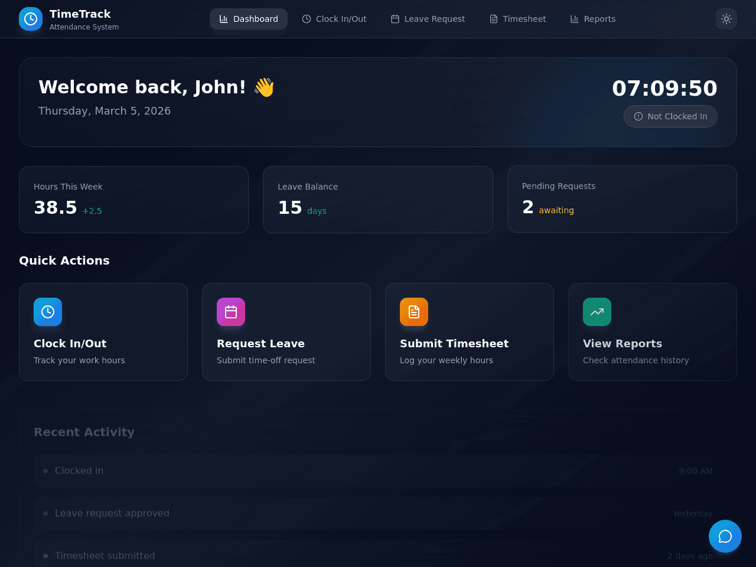Click the 'Welcome back, John!' heading
This screenshot has width=756, height=567.
tap(142, 87)
